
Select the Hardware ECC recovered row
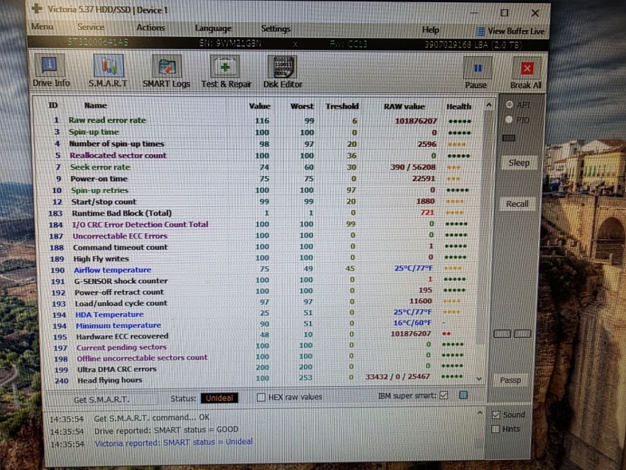click(x=259, y=336)
